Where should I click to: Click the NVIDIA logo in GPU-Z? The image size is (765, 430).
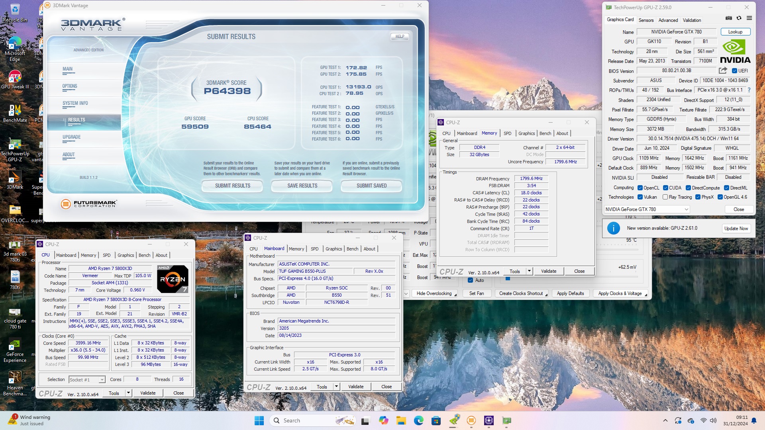point(735,51)
